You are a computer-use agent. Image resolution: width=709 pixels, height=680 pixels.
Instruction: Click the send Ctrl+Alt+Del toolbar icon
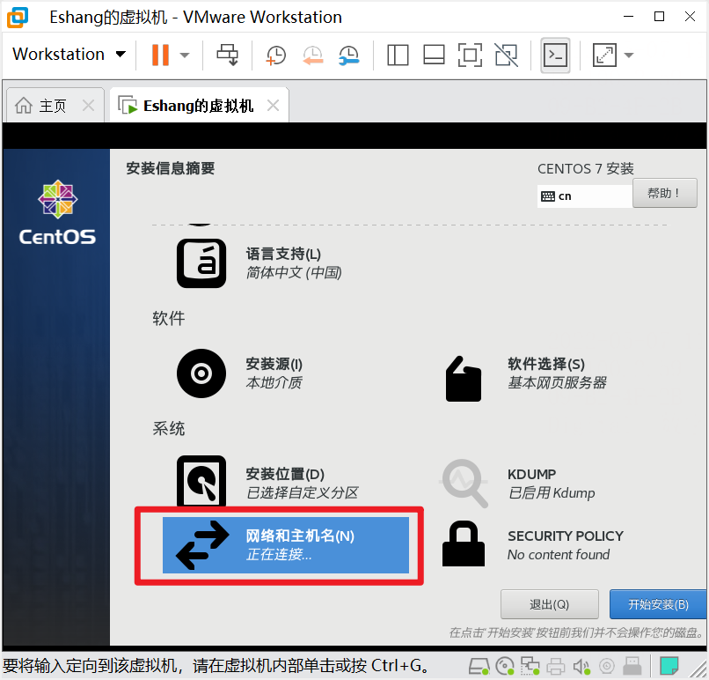(x=227, y=55)
